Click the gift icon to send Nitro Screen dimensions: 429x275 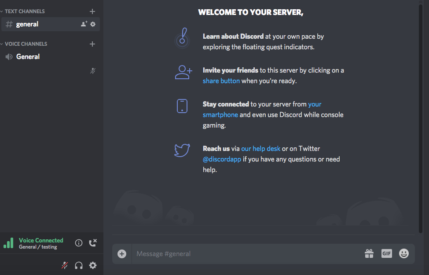point(369,253)
